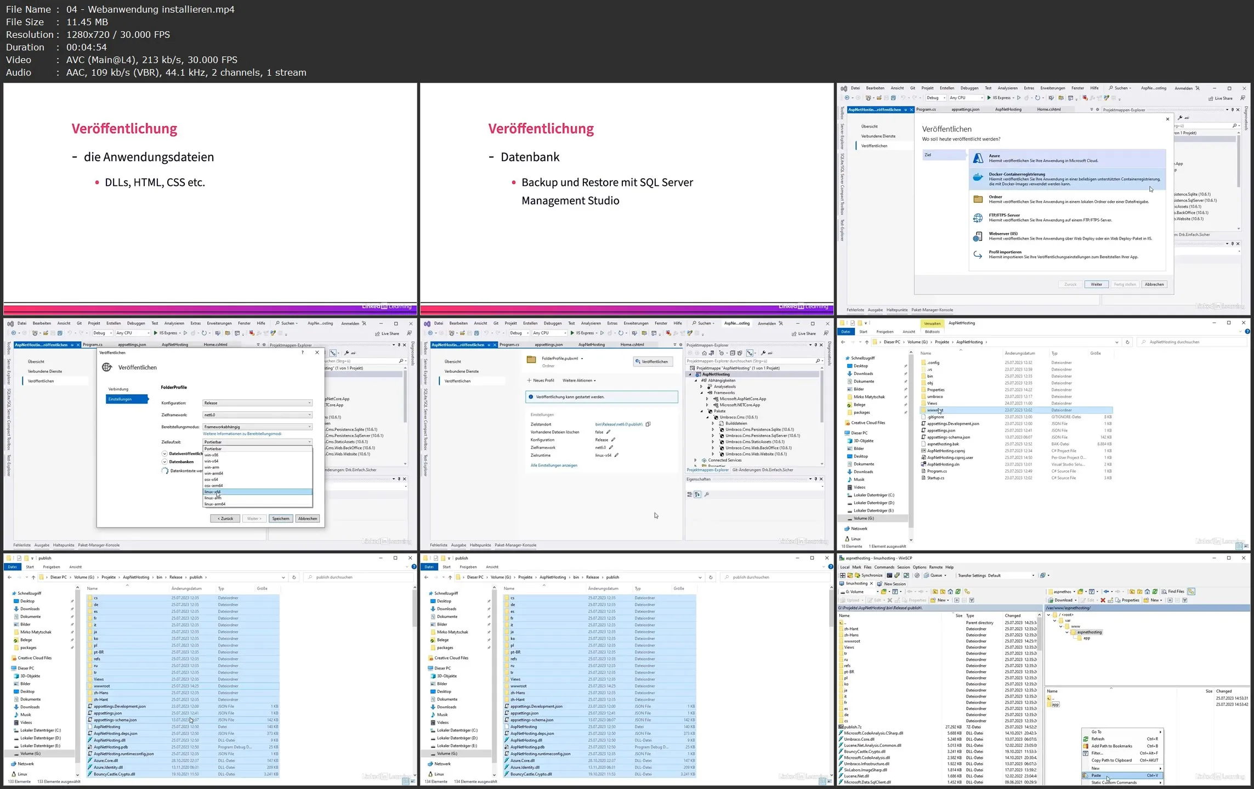Viewport: 1254px width, 789px height.
Task: Start IIS Express in the FolderProfile.pubxml summary window
Action: click(582, 333)
